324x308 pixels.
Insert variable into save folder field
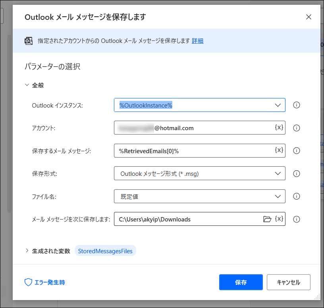coord(279,219)
